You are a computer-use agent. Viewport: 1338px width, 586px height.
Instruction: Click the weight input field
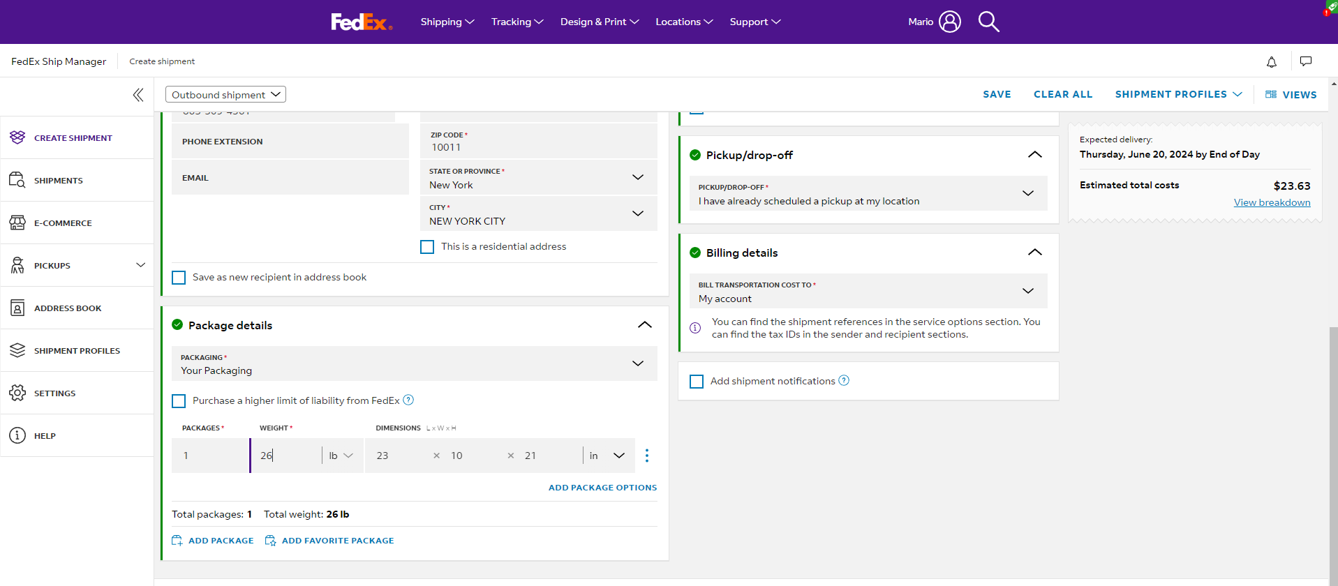click(x=286, y=456)
